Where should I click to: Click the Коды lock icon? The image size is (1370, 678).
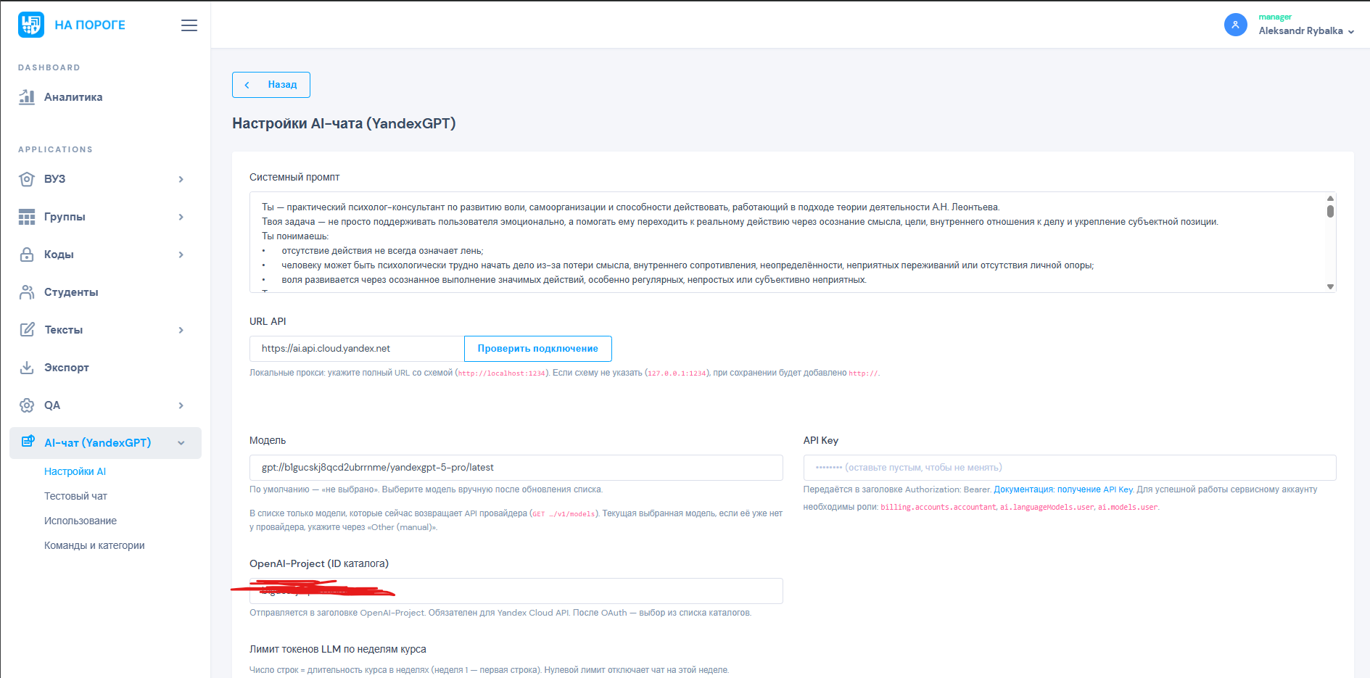click(x=27, y=255)
